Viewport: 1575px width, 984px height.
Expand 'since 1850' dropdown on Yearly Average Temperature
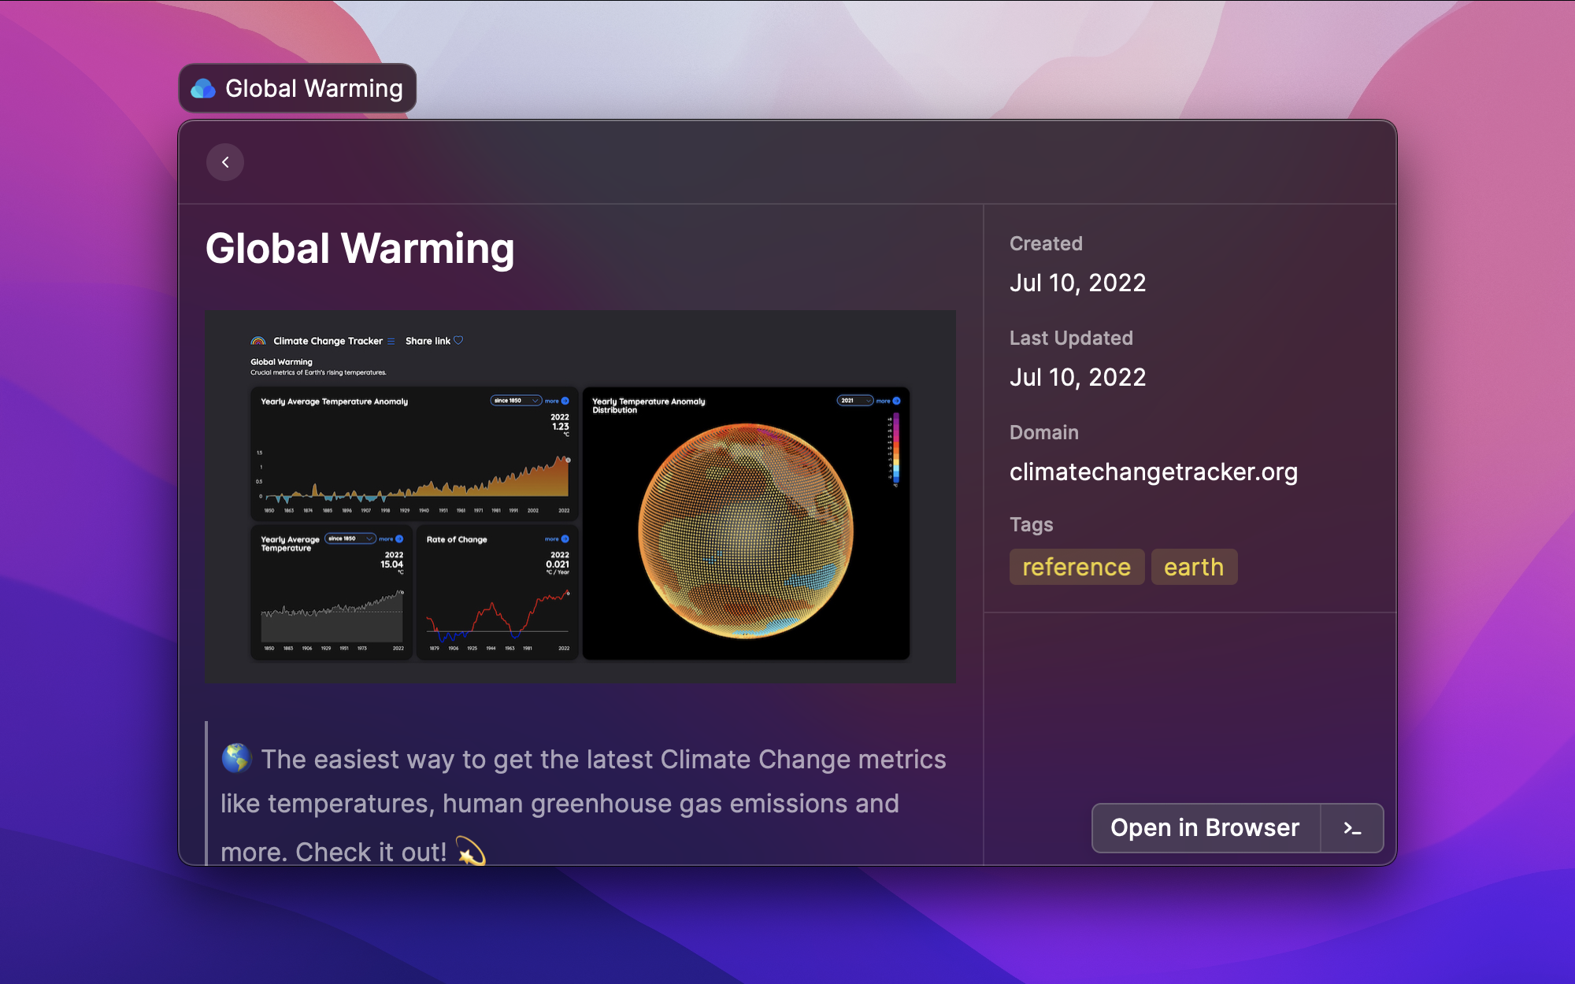click(x=350, y=539)
